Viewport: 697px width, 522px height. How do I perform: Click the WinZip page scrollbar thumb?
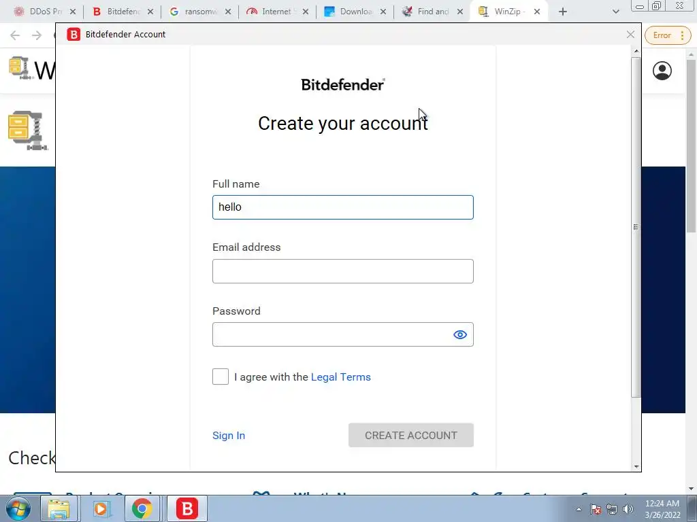(692, 145)
